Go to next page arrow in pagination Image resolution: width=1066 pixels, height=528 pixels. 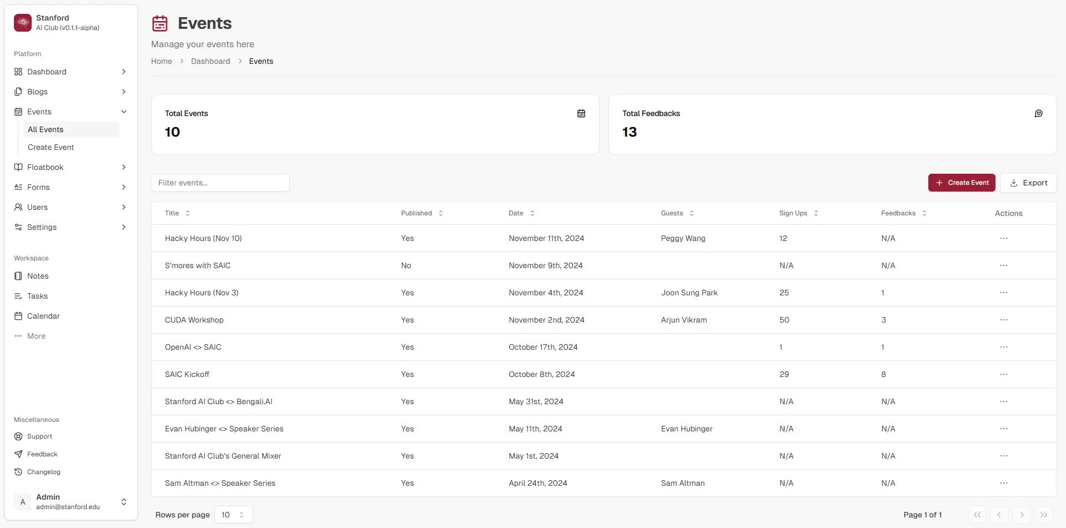click(x=1022, y=515)
